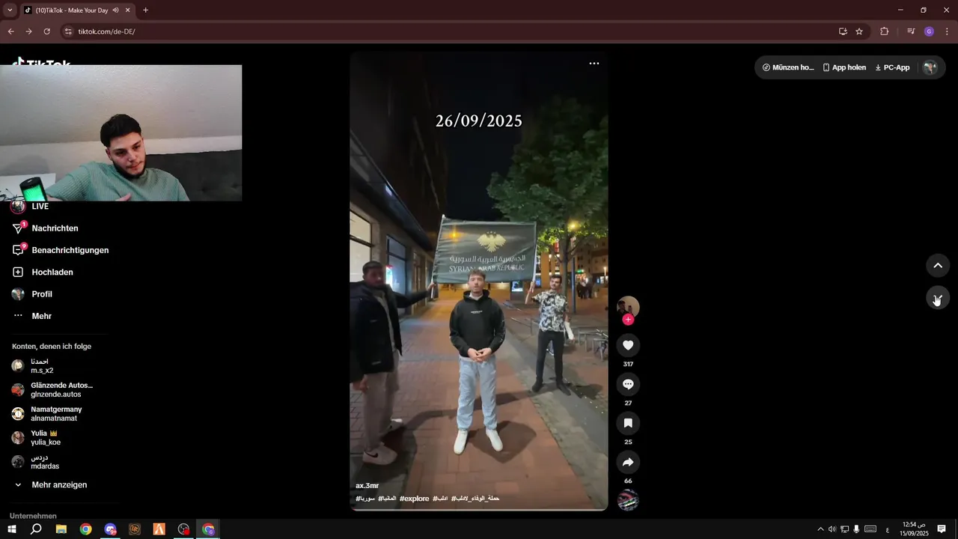Install TikTok app via address bar icon

pyautogui.click(x=843, y=31)
